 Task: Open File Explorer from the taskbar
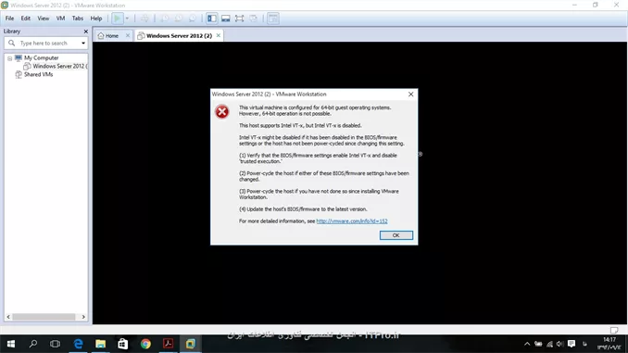pyautogui.click(x=101, y=344)
